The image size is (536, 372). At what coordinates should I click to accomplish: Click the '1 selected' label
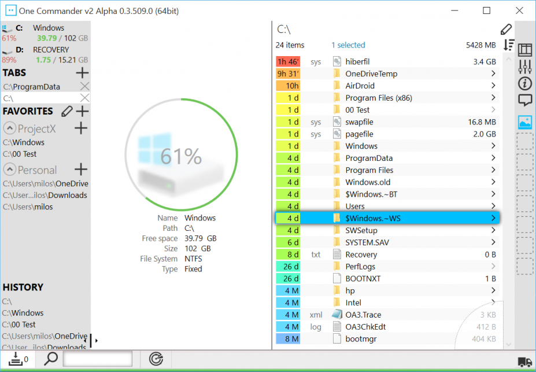[348, 45]
